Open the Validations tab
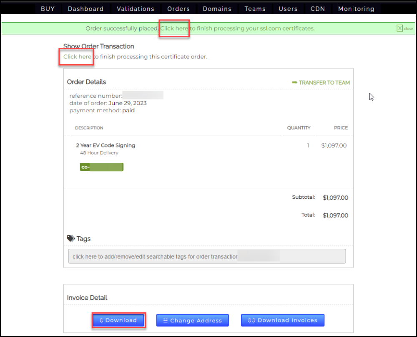 click(135, 9)
